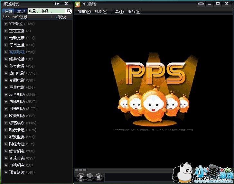234x184 pixels.
Task: Click the PPS影音 app logo icon
Action: point(78,4)
